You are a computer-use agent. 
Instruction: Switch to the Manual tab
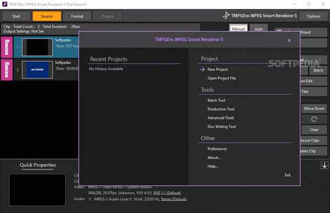(x=238, y=29)
